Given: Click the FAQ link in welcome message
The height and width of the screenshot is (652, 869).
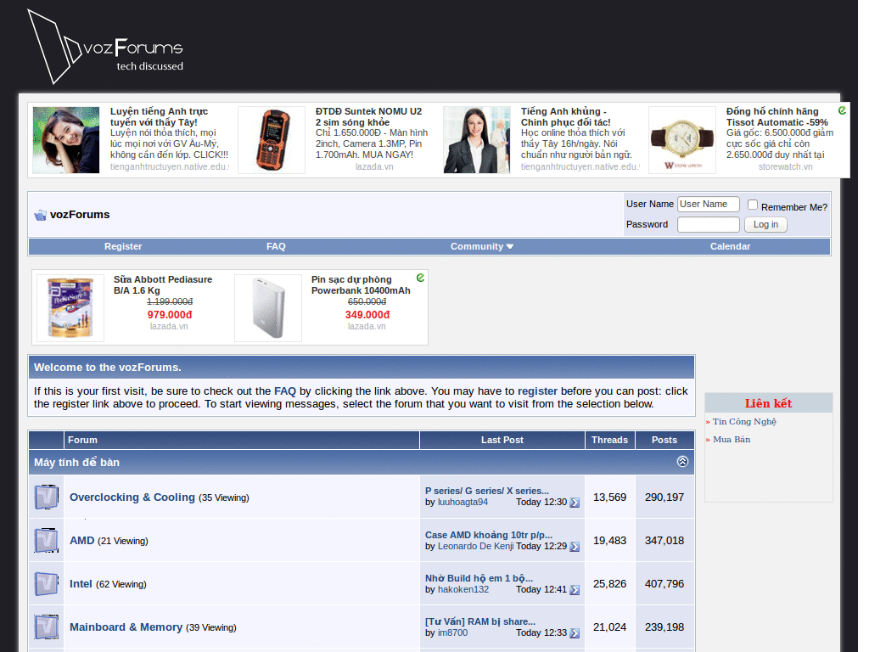Looking at the screenshot, I should 285,391.
